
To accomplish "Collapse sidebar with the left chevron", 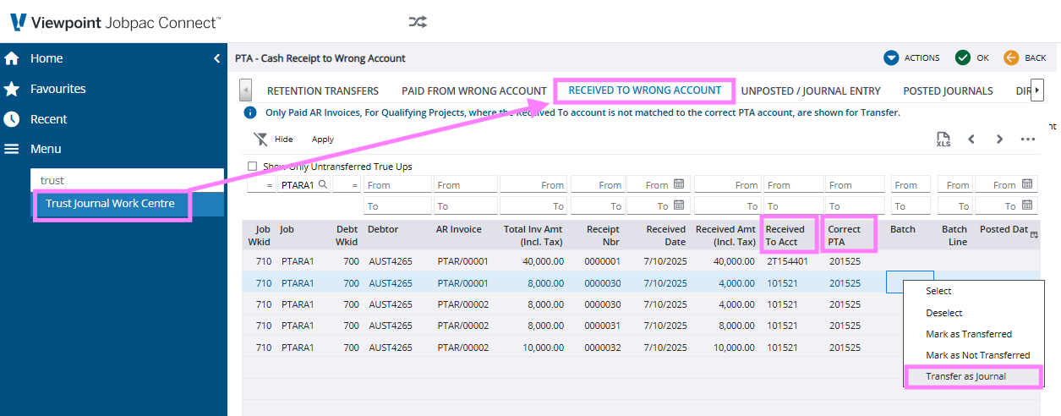I will (x=216, y=58).
